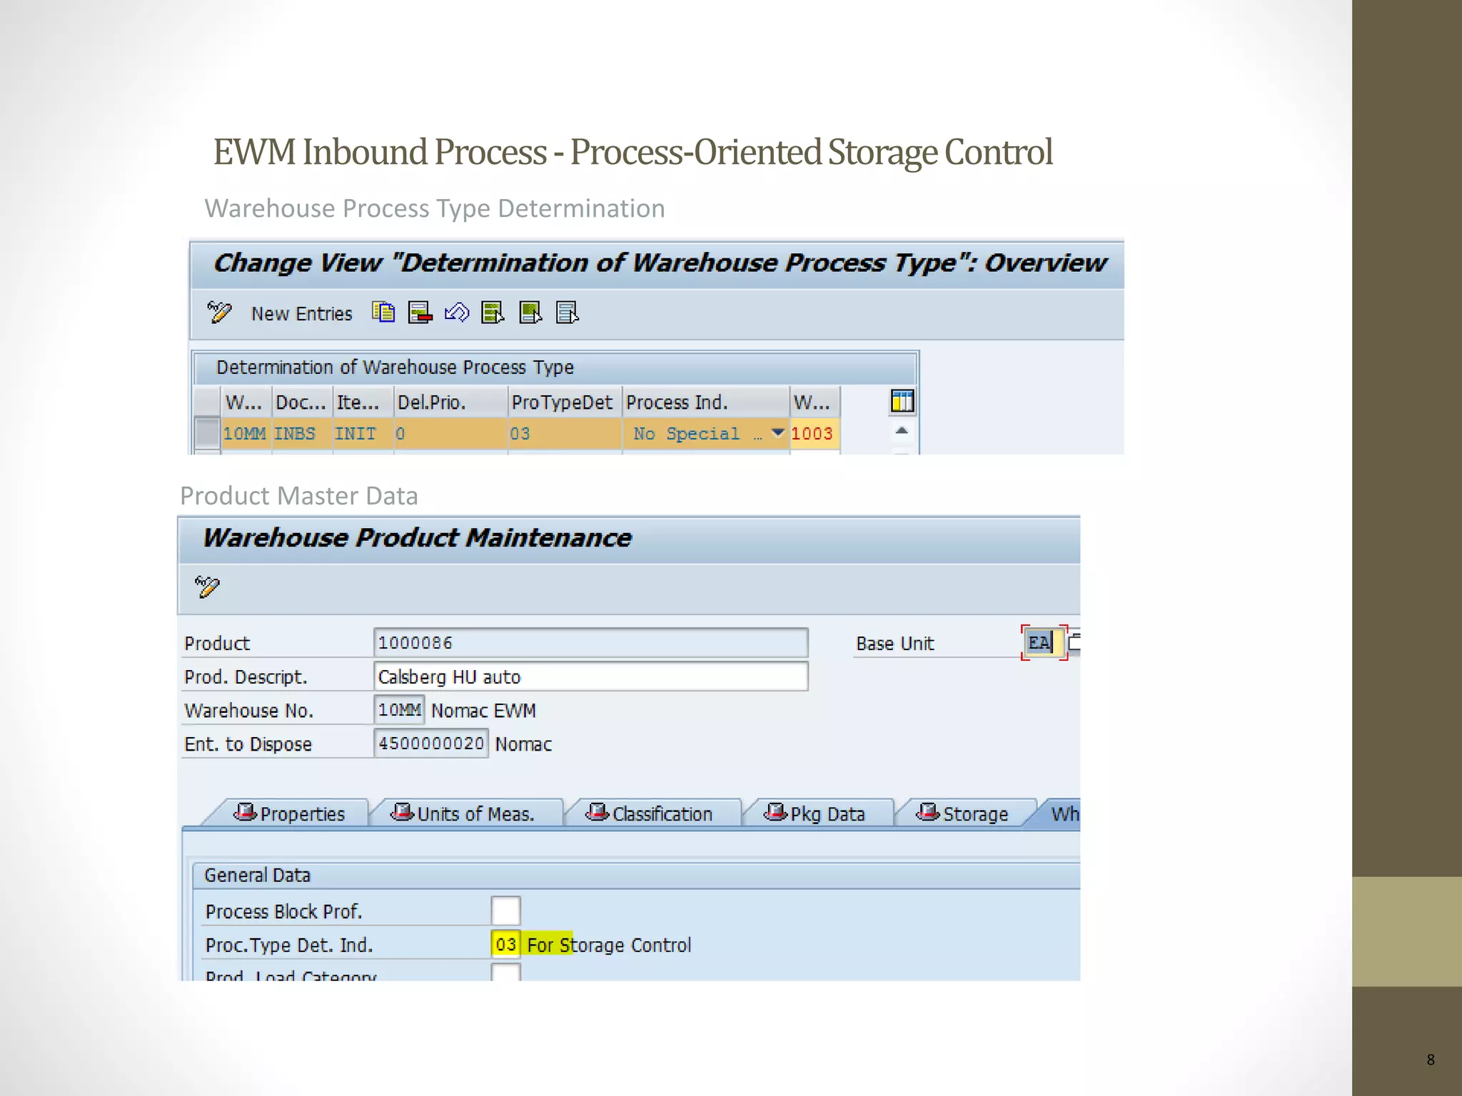Select the row selector for the 10MM entry
This screenshot has width=1462, height=1096.
(207, 433)
